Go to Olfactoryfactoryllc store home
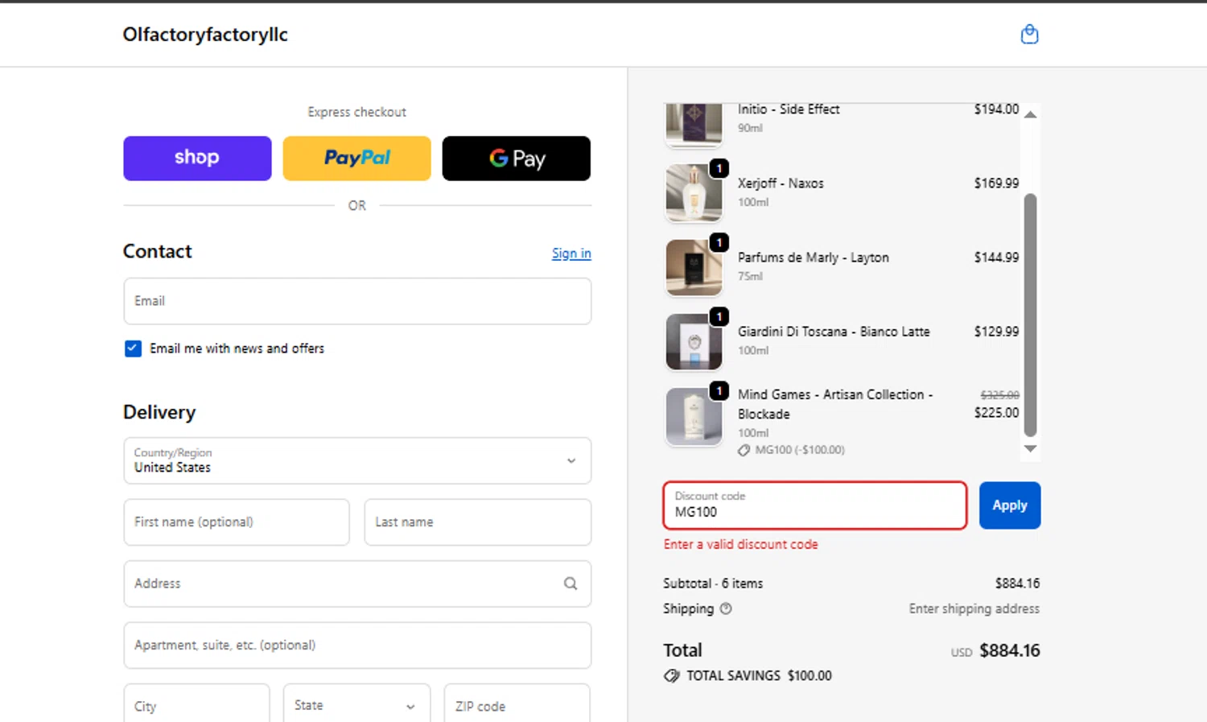1207x722 pixels. (205, 35)
